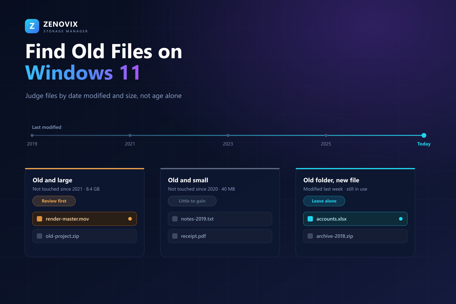Select the 2019 timeline marker dot

pyautogui.click(x=32, y=135)
